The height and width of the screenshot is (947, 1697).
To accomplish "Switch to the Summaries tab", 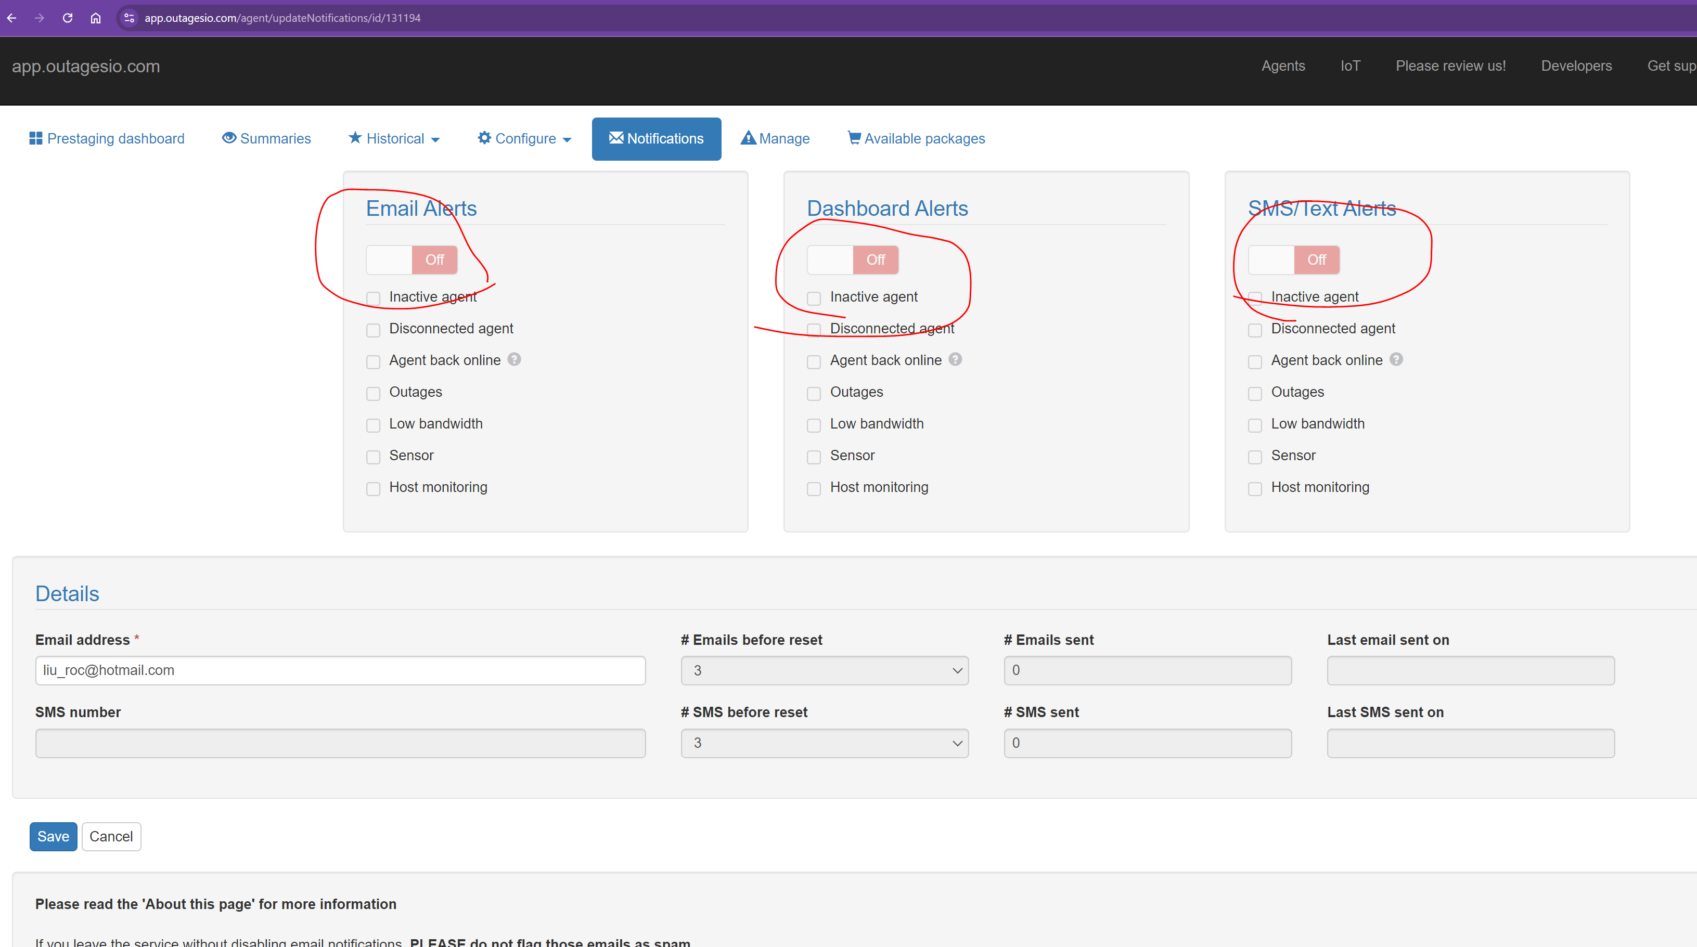I will coord(267,138).
